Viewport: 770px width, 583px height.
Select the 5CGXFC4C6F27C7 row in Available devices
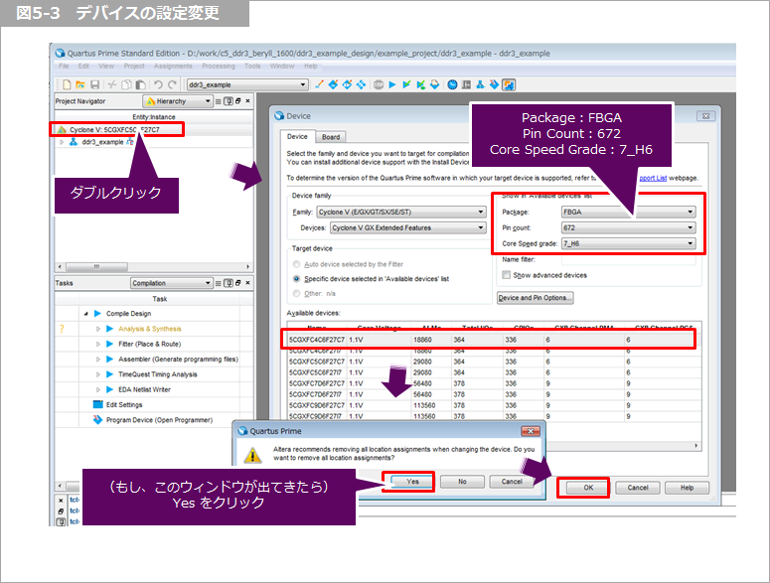[x=318, y=340]
